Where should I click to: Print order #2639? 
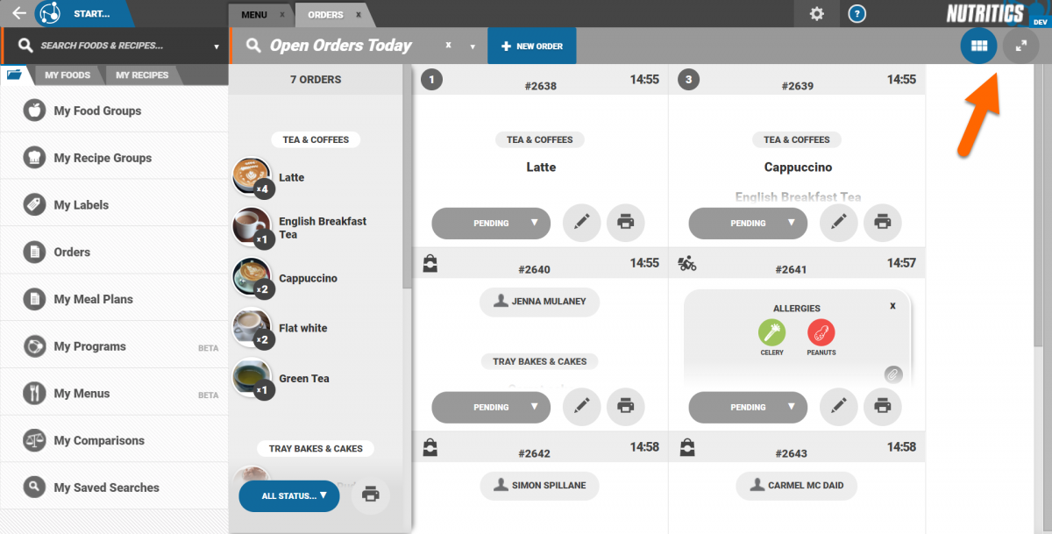(x=882, y=223)
